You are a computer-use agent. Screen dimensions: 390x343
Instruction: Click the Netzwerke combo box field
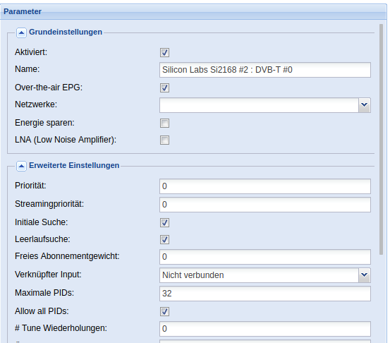pyautogui.click(x=259, y=105)
